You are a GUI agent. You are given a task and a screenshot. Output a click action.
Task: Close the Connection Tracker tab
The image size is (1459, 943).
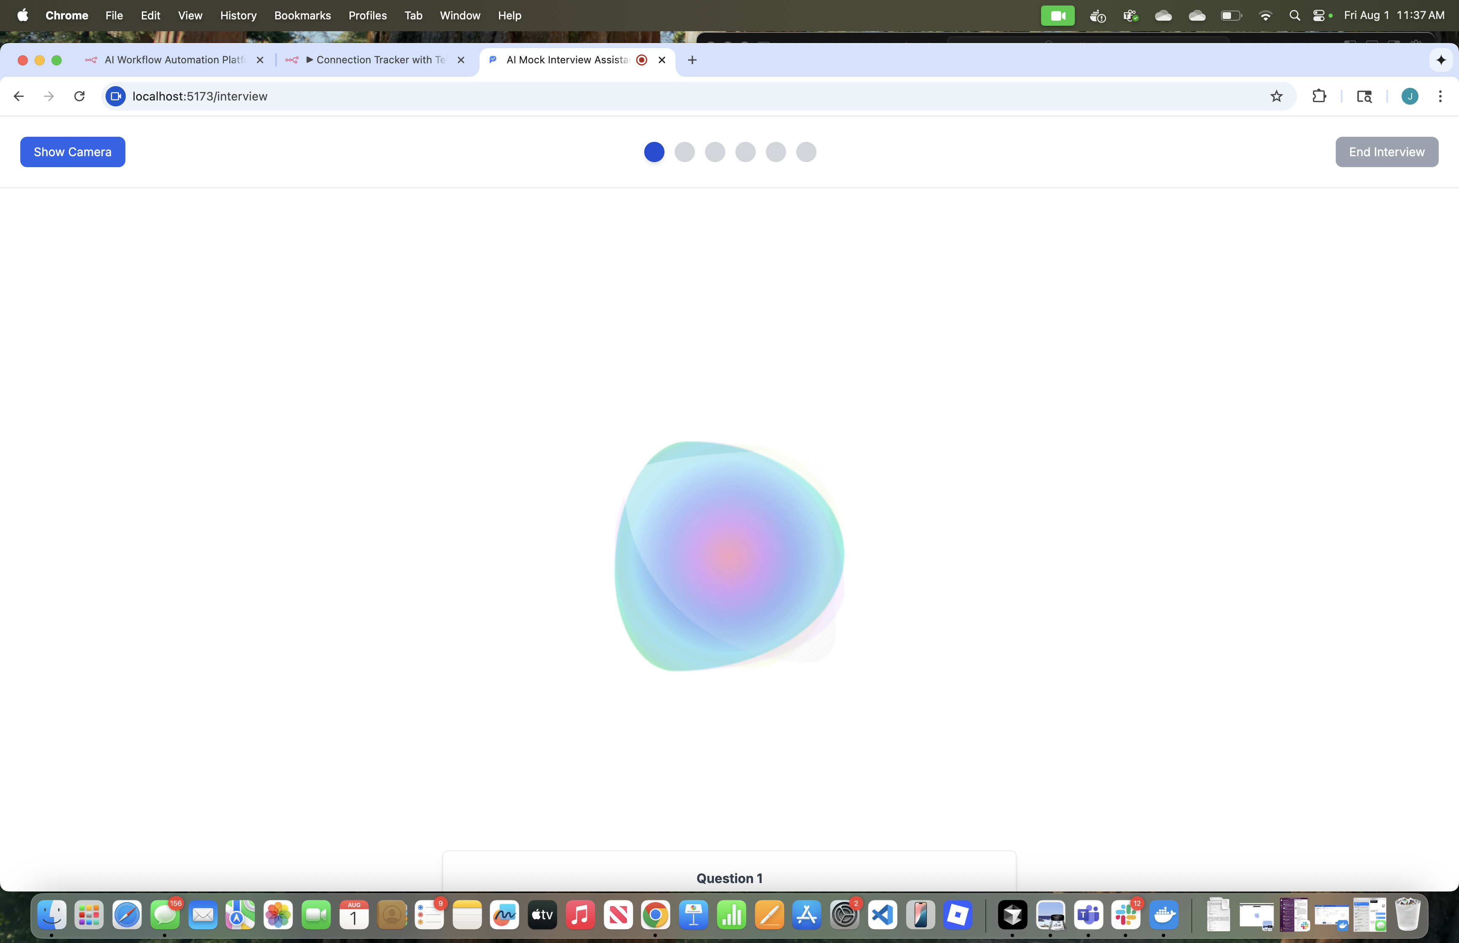point(461,60)
